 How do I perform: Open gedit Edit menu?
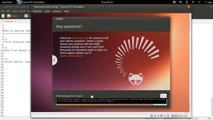[x=8, y=11]
